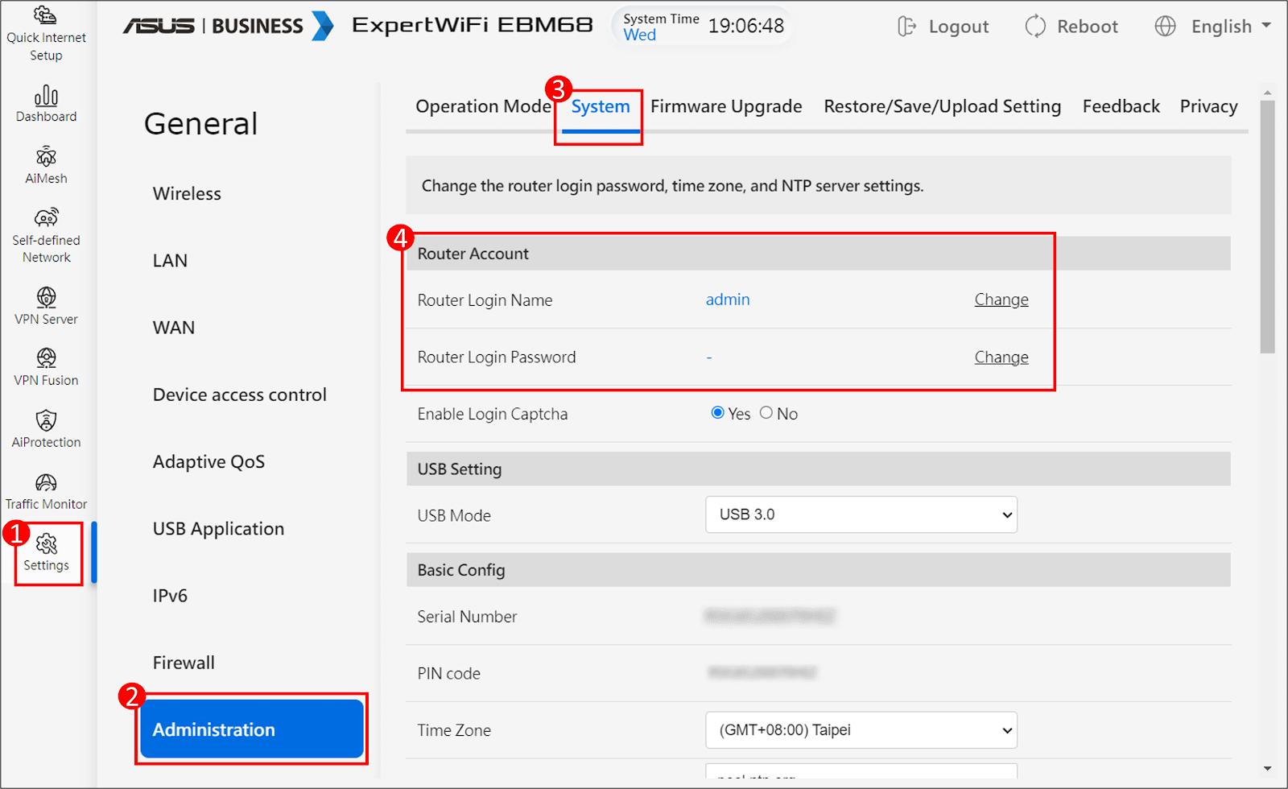Open VPN Server sidebar icon

(46, 297)
